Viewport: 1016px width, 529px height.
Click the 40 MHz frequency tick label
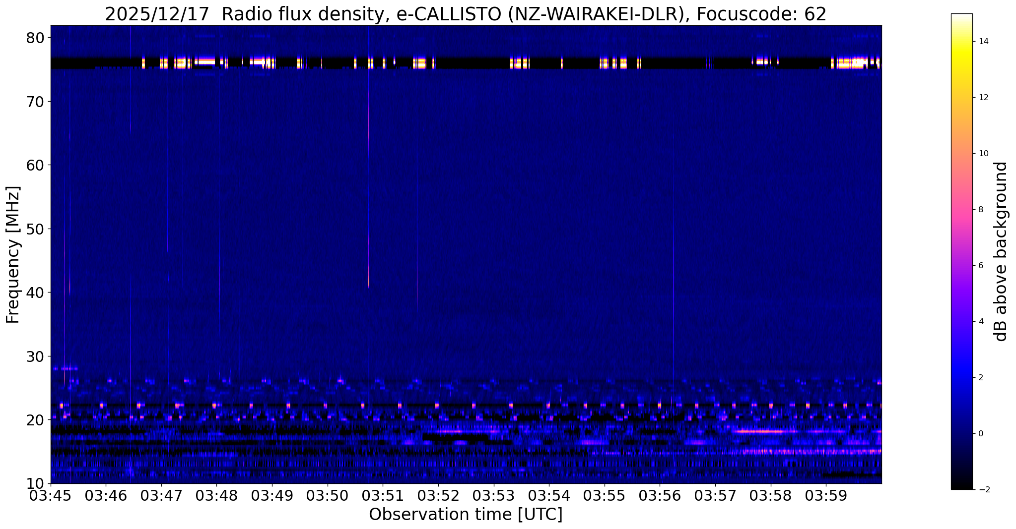pos(35,293)
